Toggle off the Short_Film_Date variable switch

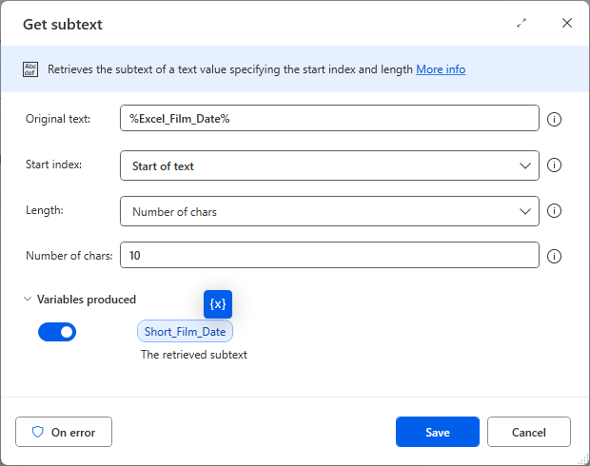point(57,332)
